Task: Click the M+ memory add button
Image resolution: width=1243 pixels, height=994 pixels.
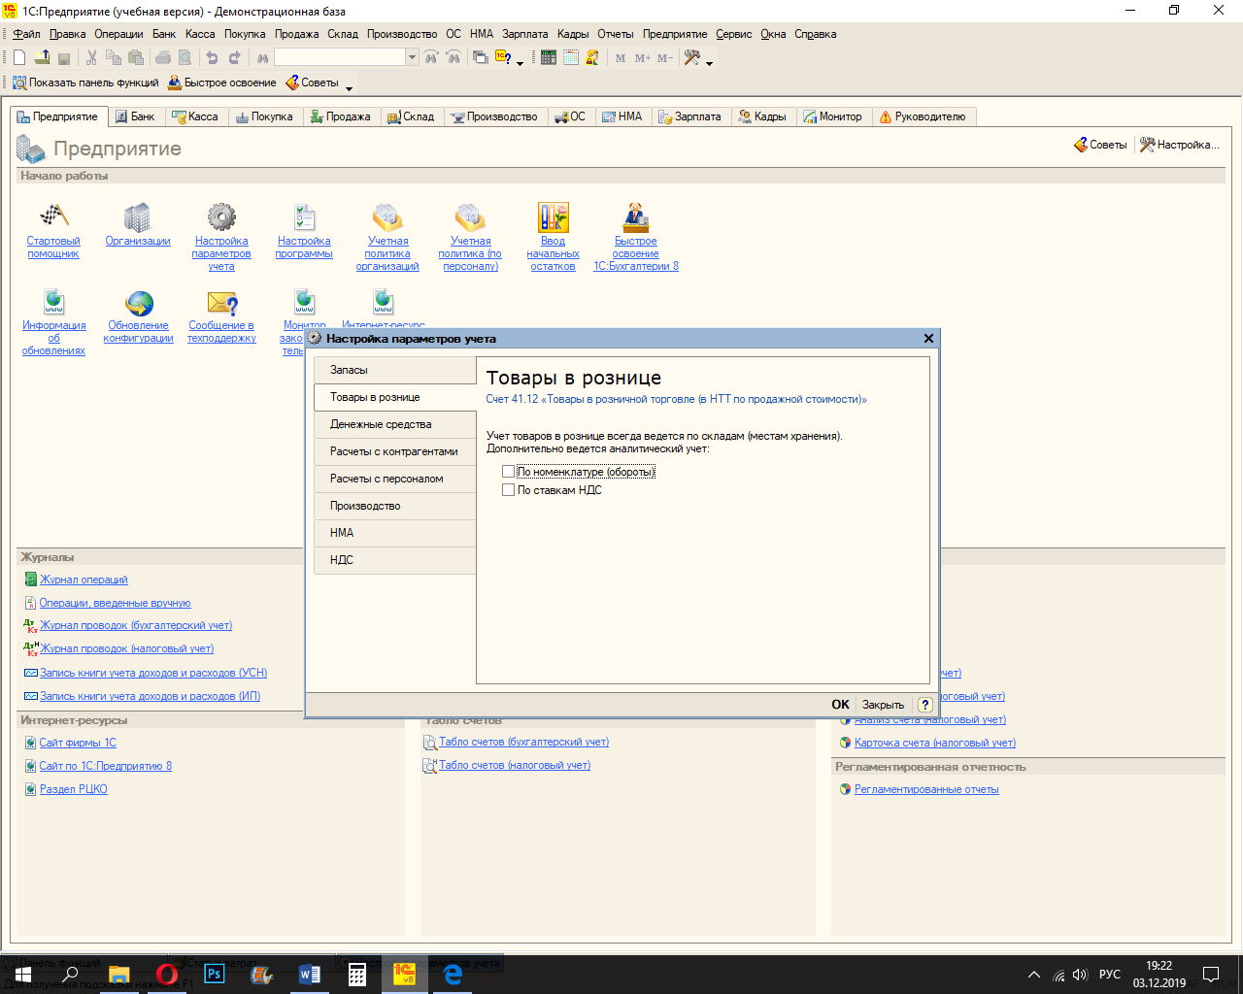Action: pos(643,58)
